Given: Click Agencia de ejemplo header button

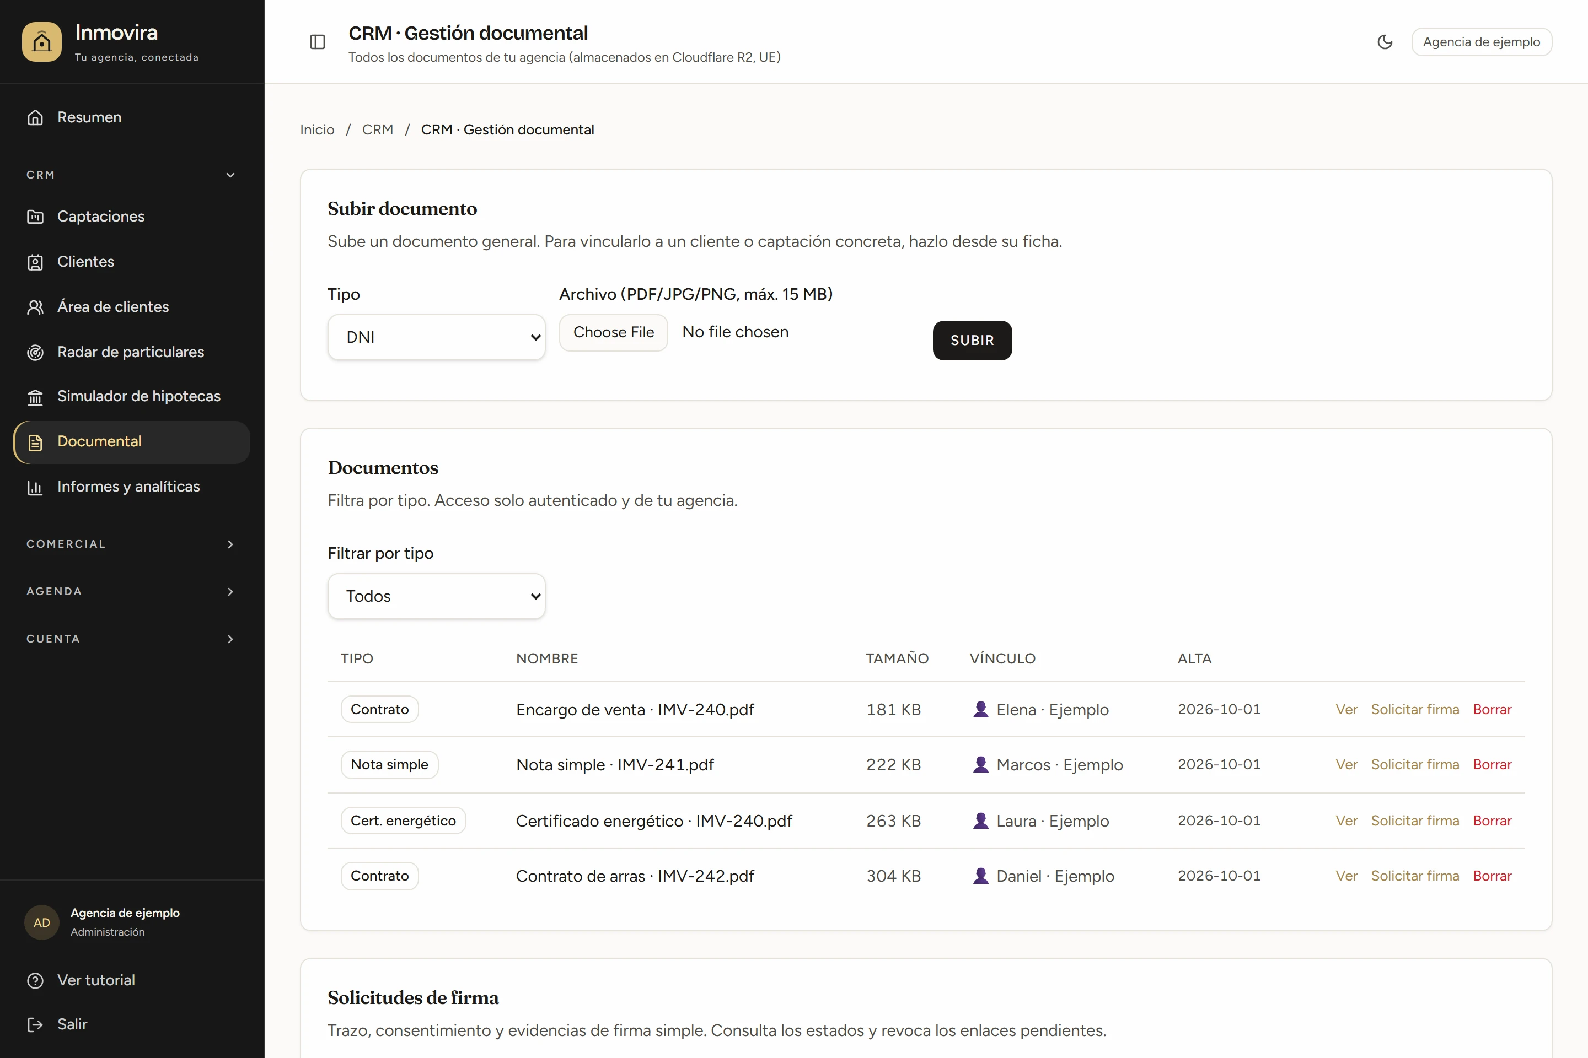Looking at the screenshot, I should 1482,42.
